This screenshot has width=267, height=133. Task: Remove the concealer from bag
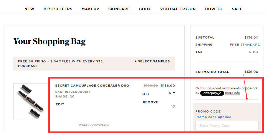[x=150, y=102]
